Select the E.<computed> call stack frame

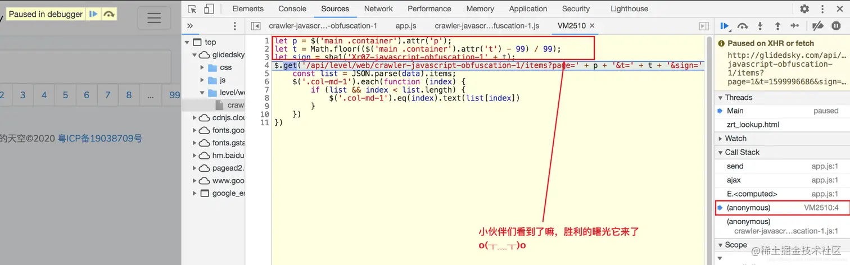(782, 194)
